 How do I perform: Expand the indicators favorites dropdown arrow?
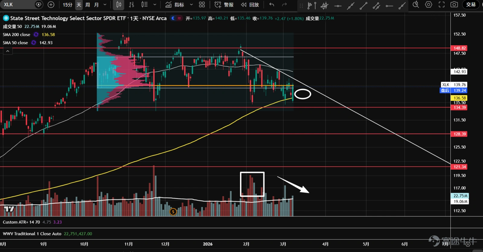(191, 5)
